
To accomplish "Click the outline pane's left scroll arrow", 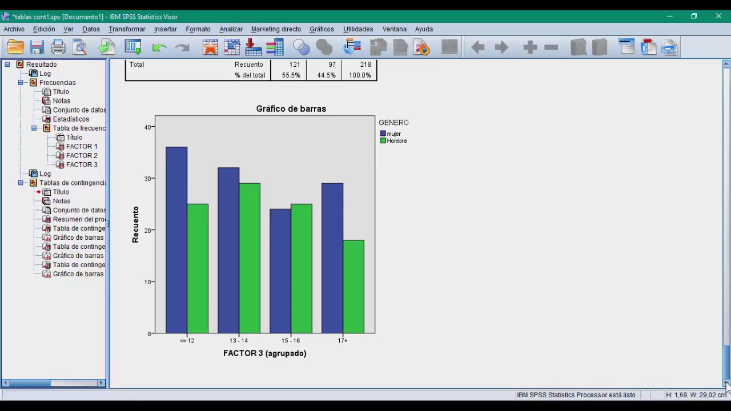I will tap(5, 383).
